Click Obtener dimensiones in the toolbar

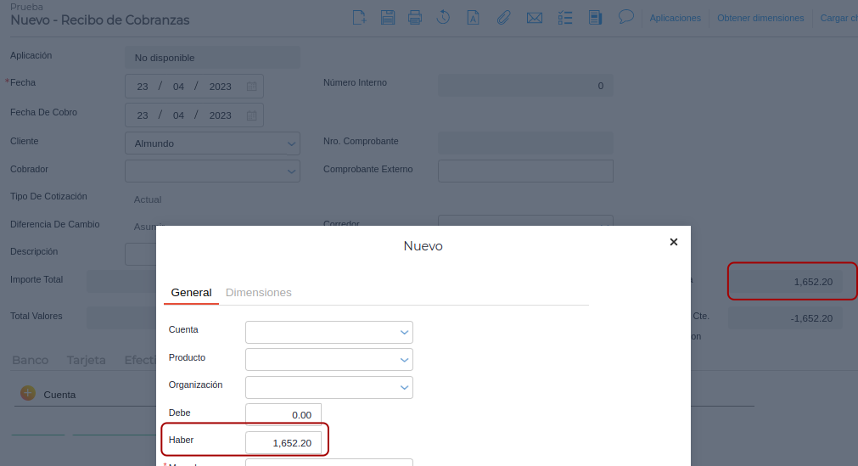tap(760, 18)
